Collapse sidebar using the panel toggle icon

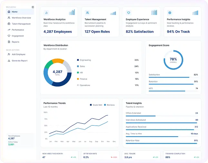coord(33,7)
